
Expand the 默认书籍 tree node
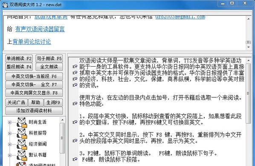tap(10, 155)
